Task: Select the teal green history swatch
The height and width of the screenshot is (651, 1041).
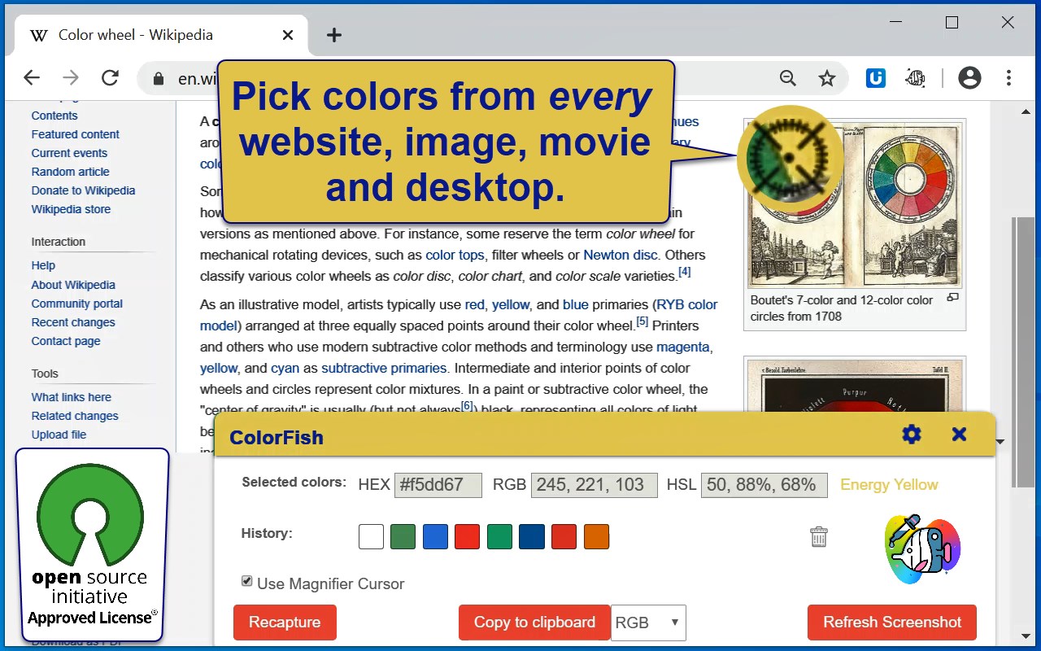Action: tap(499, 536)
